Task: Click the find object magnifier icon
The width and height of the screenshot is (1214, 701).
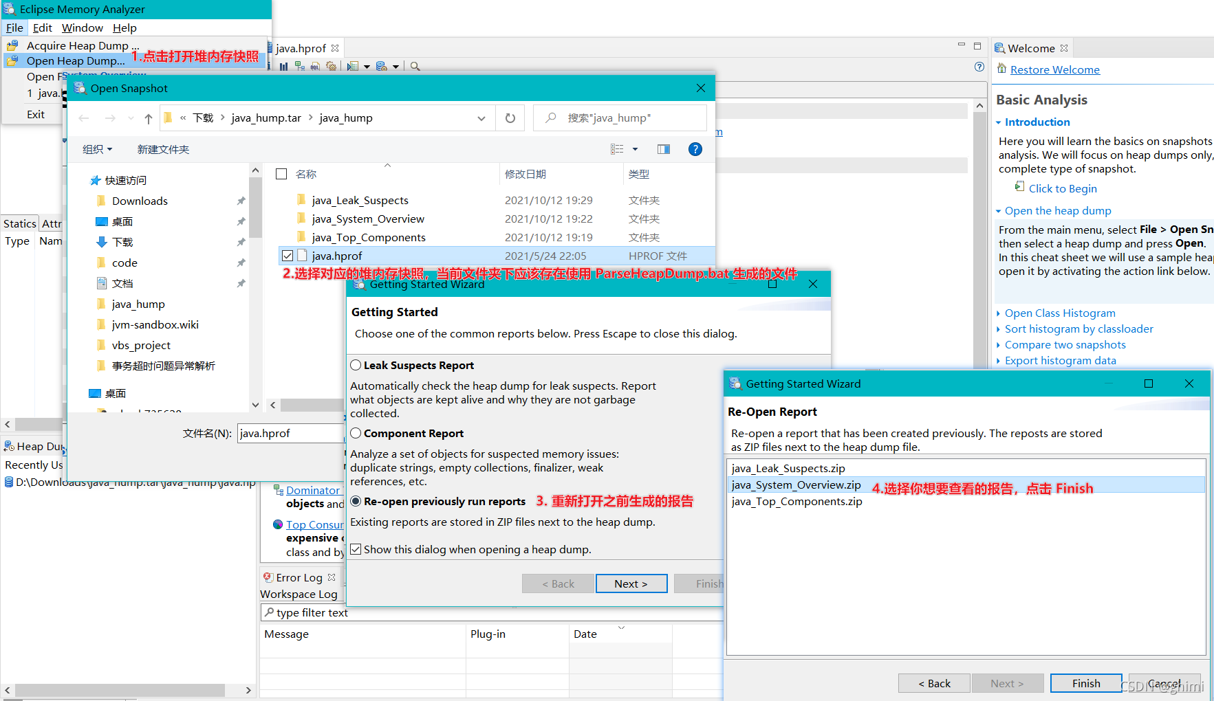Action: (415, 67)
